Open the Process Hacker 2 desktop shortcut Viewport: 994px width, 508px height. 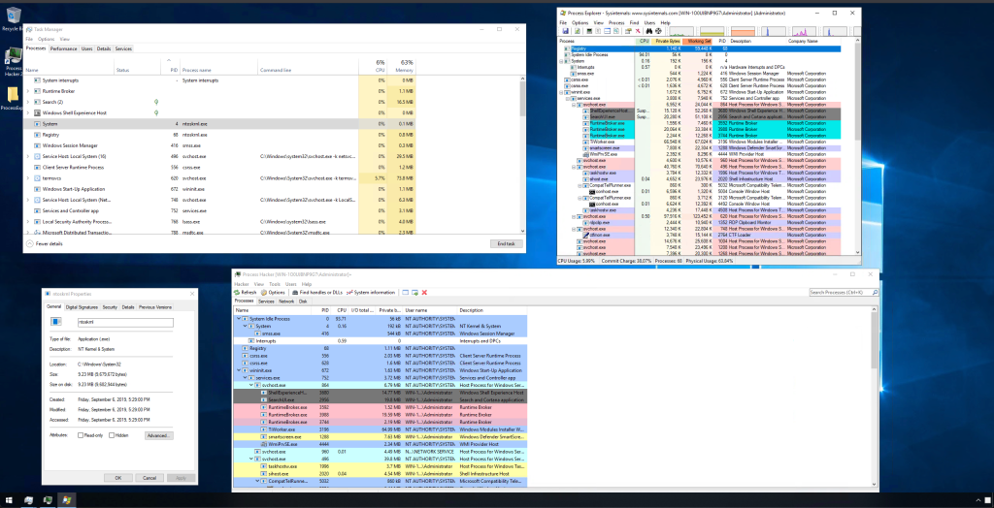14,61
